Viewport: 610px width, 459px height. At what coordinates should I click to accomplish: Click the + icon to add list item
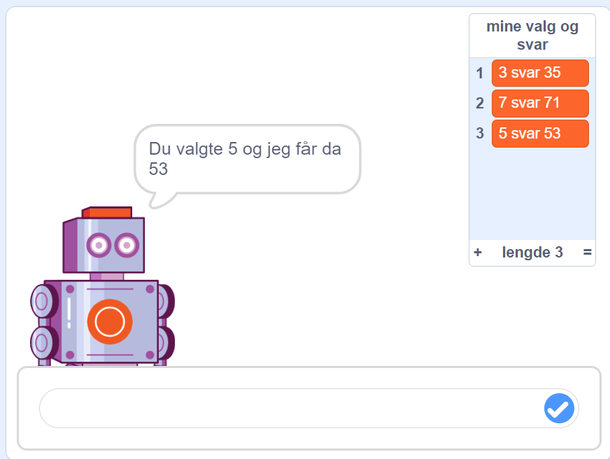point(478,253)
